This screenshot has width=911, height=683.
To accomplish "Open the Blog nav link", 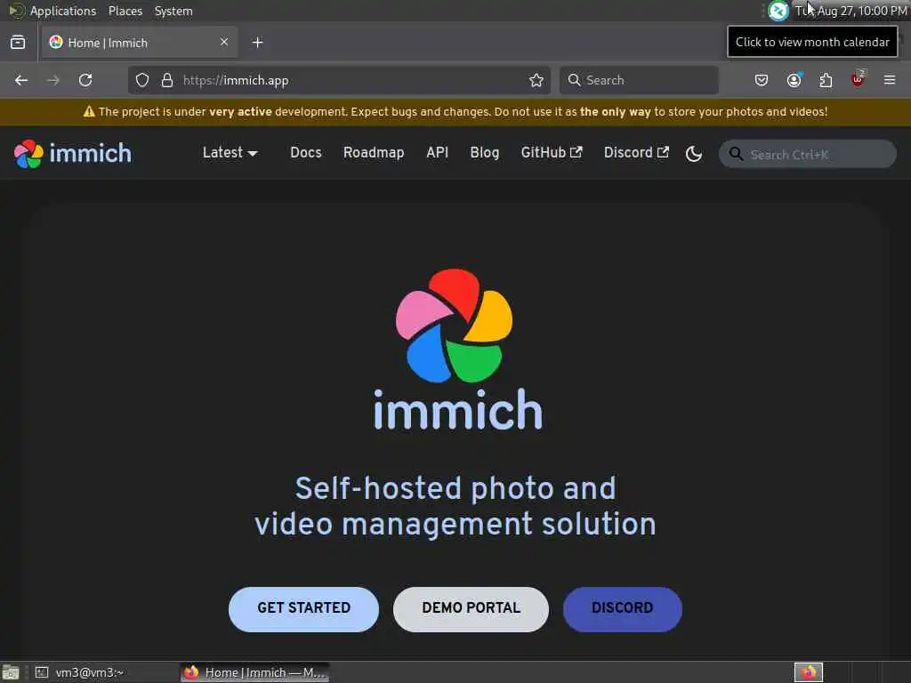I will click(x=485, y=153).
